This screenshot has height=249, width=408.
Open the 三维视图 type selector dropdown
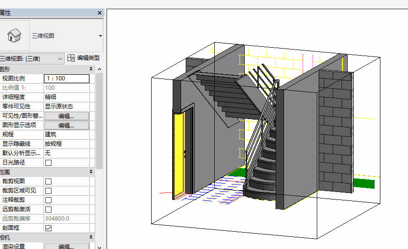point(101,36)
